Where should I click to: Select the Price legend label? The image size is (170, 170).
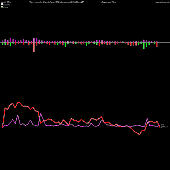5,7
